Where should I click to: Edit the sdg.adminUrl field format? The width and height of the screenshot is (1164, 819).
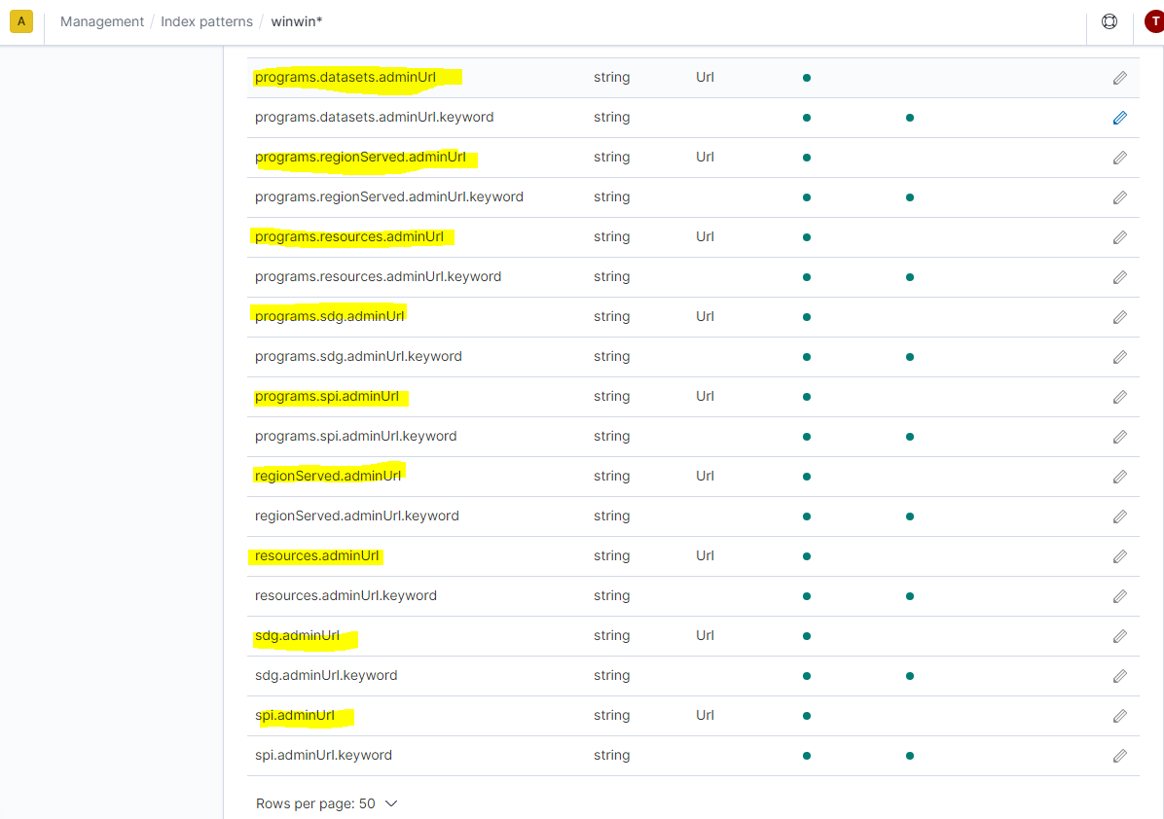[x=1119, y=635]
